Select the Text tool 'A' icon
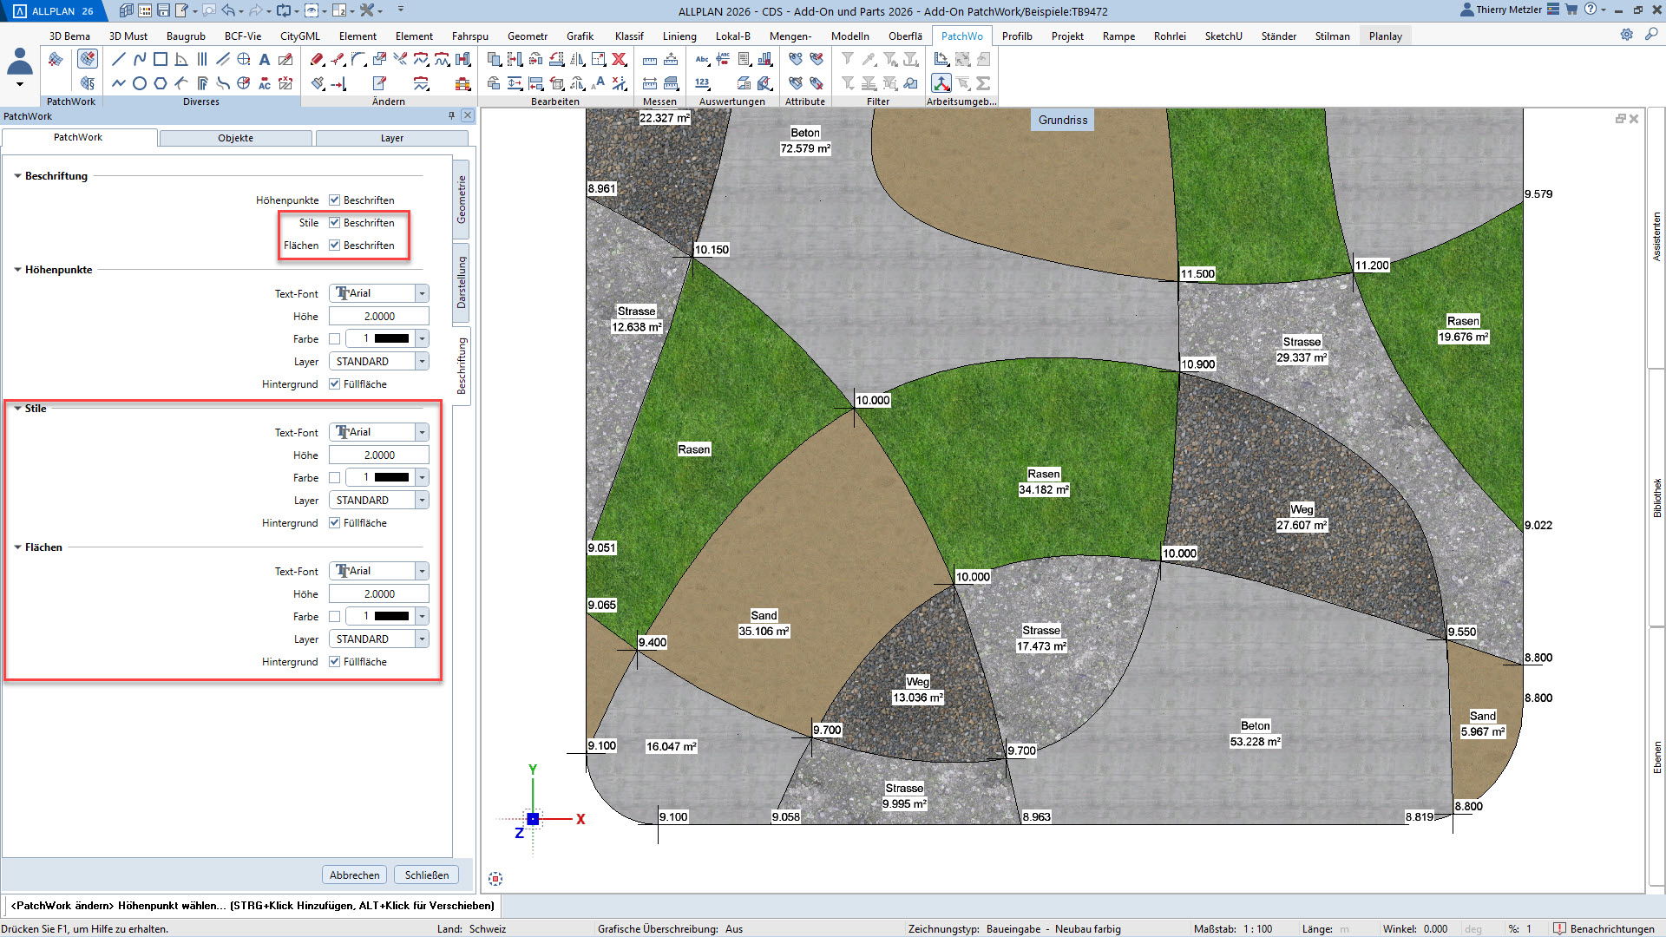 [x=265, y=59]
